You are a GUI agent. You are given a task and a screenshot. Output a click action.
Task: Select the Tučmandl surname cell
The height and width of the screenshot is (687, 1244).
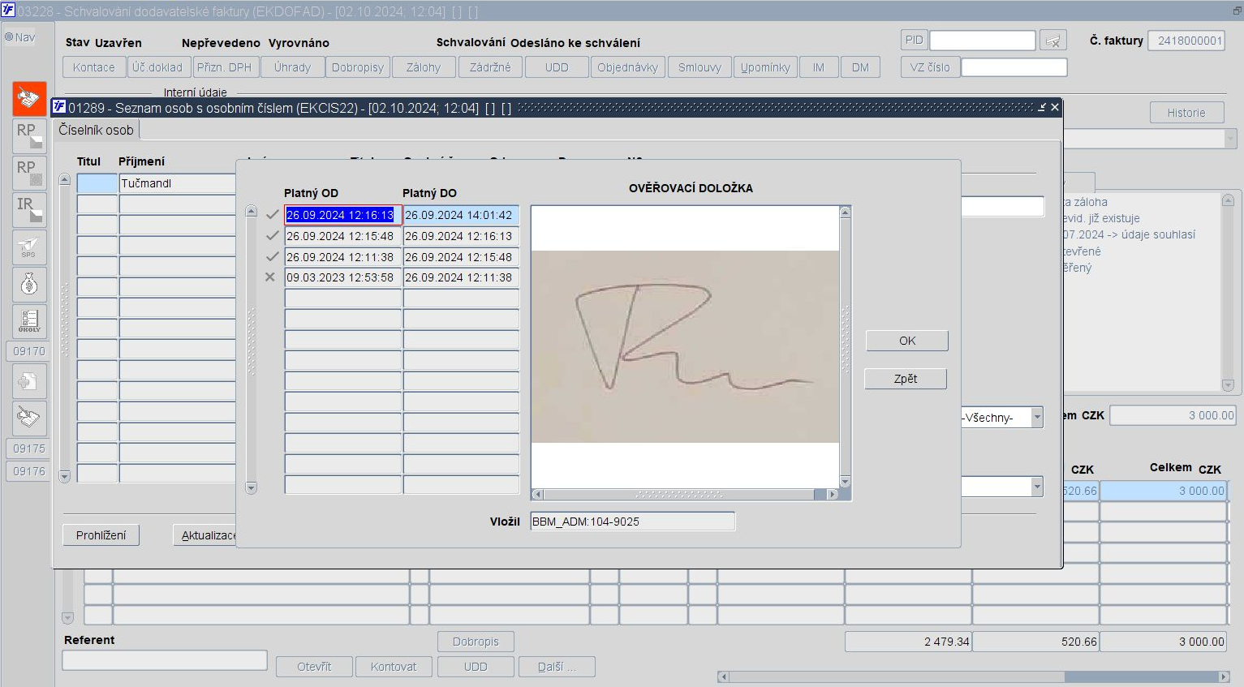pyautogui.click(x=178, y=183)
